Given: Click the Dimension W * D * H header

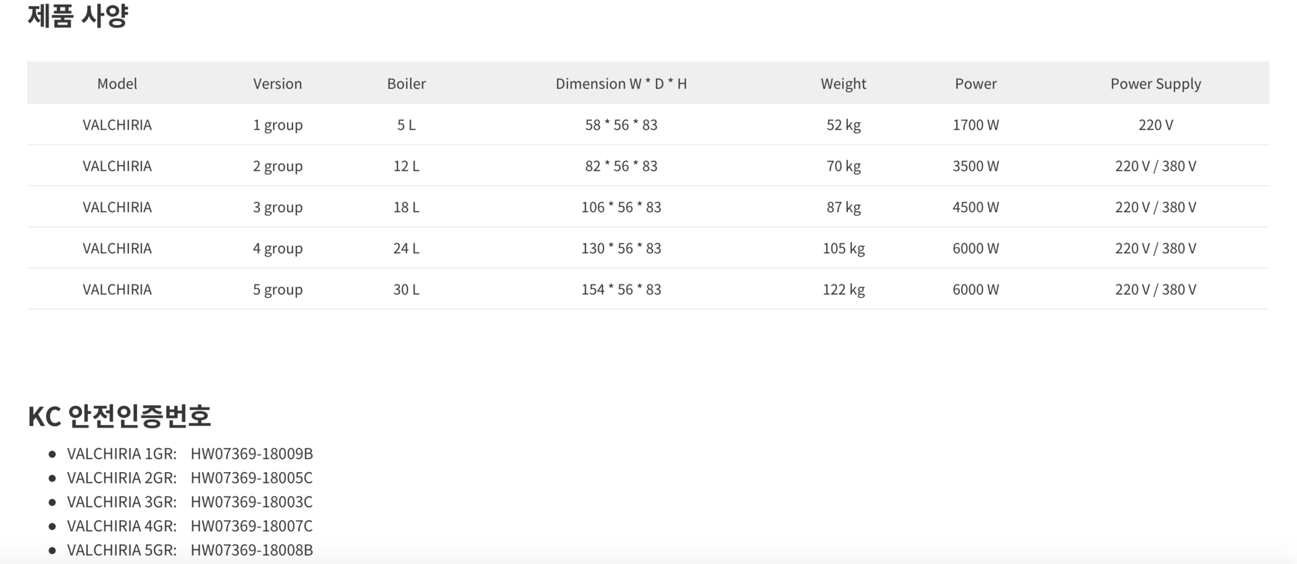Looking at the screenshot, I should pyautogui.click(x=621, y=84).
